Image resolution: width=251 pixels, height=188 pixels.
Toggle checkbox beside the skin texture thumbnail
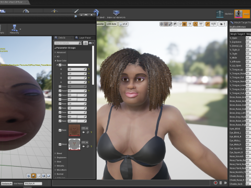click(60, 130)
